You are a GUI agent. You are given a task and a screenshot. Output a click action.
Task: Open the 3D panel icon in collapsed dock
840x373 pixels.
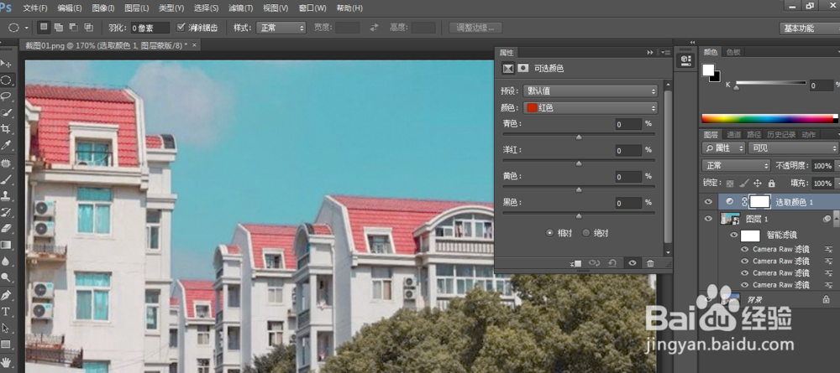(x=685, y=60)
